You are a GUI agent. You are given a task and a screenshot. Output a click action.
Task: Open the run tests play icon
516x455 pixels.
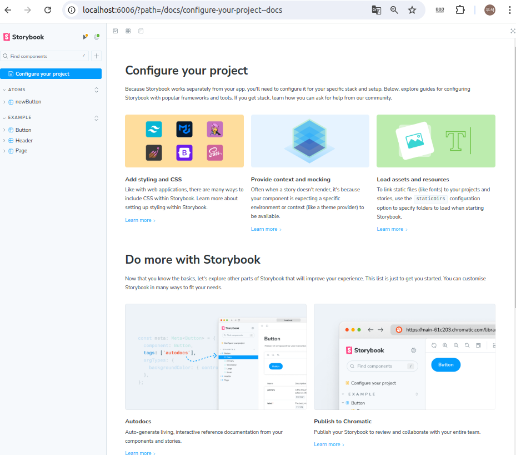point(85,37)
